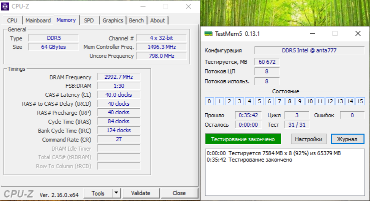Click the TestMem5 title bar icon
Image resolution: width=370 pixels, height=201 pixels.
pyautogui.click(x=209, y=34)
